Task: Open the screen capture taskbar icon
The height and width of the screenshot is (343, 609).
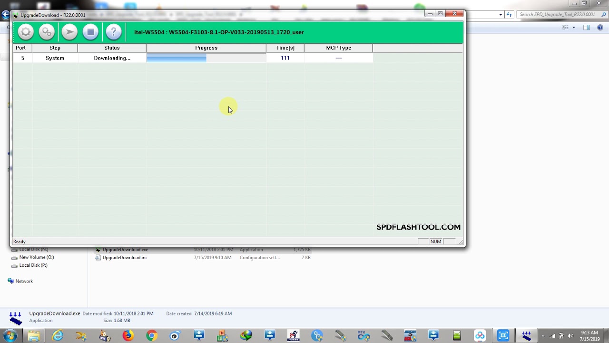Action: pyautogui.click(x=503, y=336)
